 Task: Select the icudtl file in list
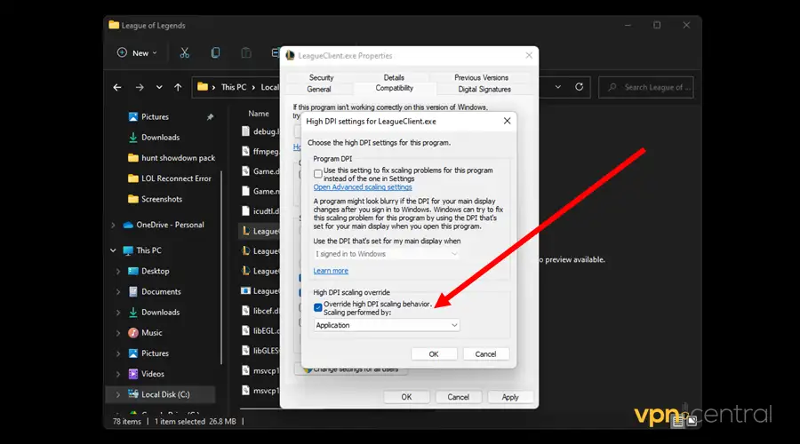[260, 211]
